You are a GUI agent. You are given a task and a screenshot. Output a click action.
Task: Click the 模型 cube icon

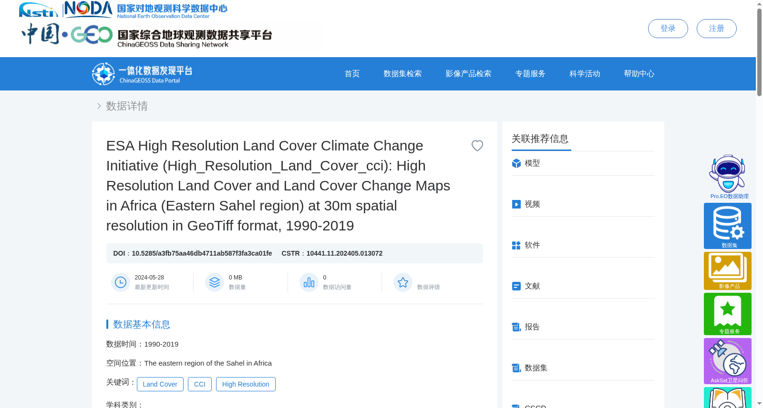[516, 163]
